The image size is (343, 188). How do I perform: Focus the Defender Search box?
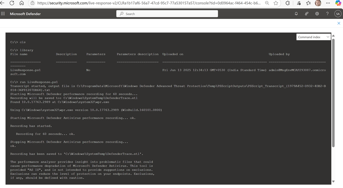pyautogui.click(x=167, y=14)
